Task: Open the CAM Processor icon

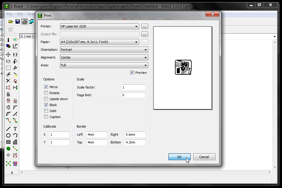Action: click(x=31, y=22)
